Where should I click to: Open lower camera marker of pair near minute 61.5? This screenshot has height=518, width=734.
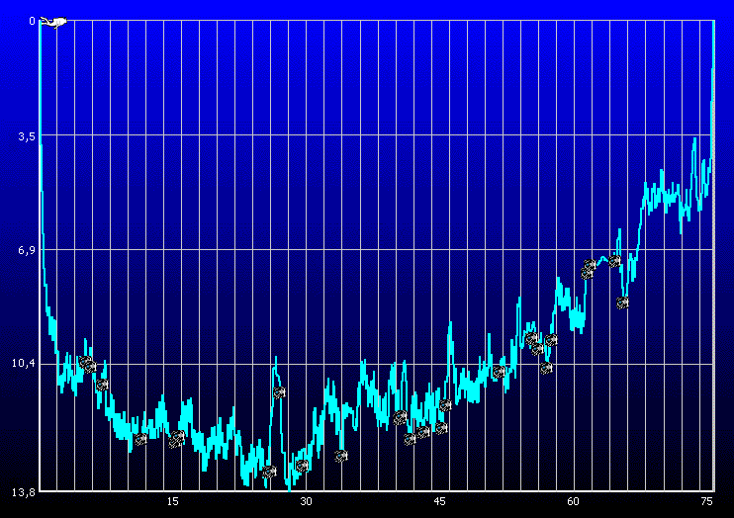pyautogui.click(x=587, y=273)
